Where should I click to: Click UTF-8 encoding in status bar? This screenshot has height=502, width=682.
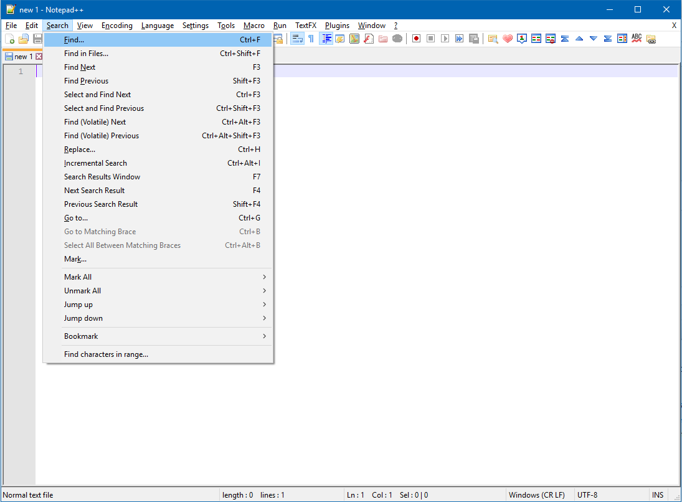pyautogui.click(x=587, y=495)
